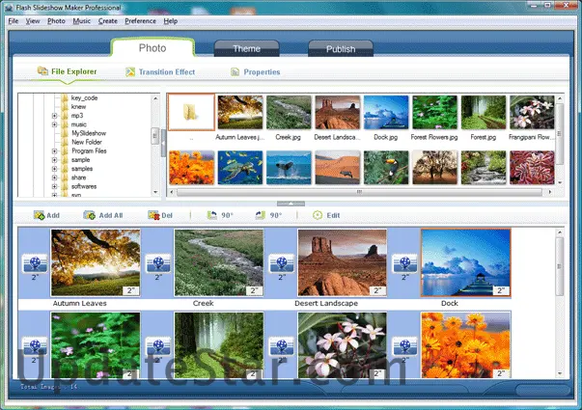Select the Desert Landscape thumbnail in browser
This screenshot has height=410, width=582.
pyautogui.click(x=338, y=112)
